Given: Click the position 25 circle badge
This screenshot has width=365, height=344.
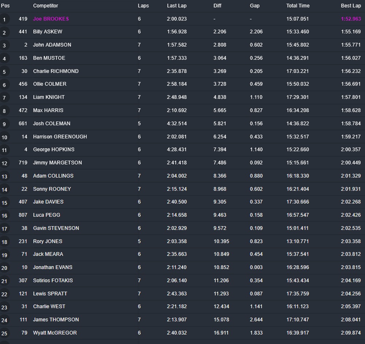Looking at the screenshot, I should click(x=4, y=333).
